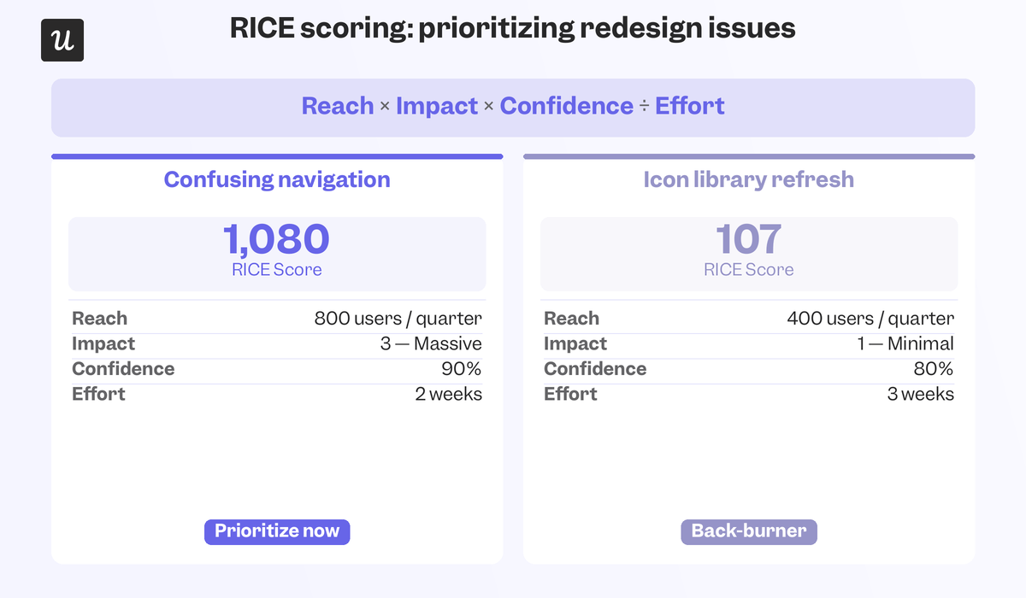Viewport: 1026px width, 598px height.
Task: Click the 2 weeks effort value
Action: [449, 394]
